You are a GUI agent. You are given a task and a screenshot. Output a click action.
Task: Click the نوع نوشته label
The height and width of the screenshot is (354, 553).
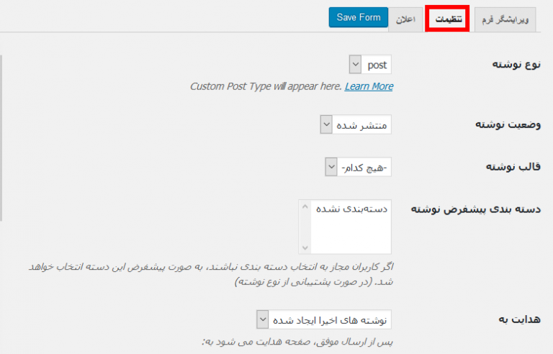point(516,64)
